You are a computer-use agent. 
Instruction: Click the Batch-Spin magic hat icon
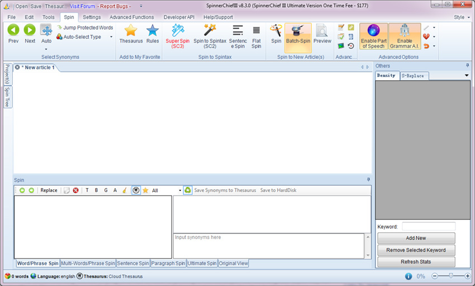point(298,30)
